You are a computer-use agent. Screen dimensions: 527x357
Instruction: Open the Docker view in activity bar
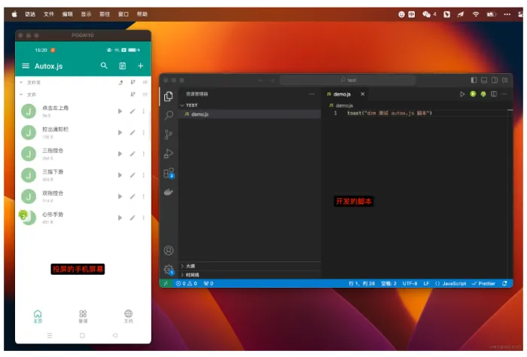pyautogui.click(x=169, y=191)
